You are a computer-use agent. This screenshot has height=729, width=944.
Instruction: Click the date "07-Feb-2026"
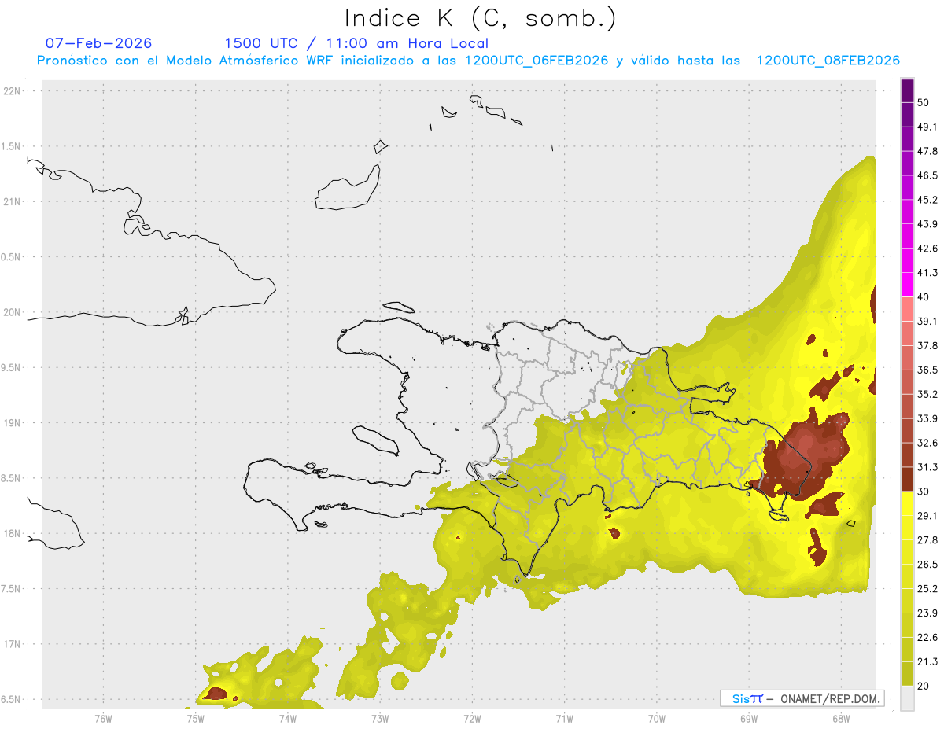98,43
